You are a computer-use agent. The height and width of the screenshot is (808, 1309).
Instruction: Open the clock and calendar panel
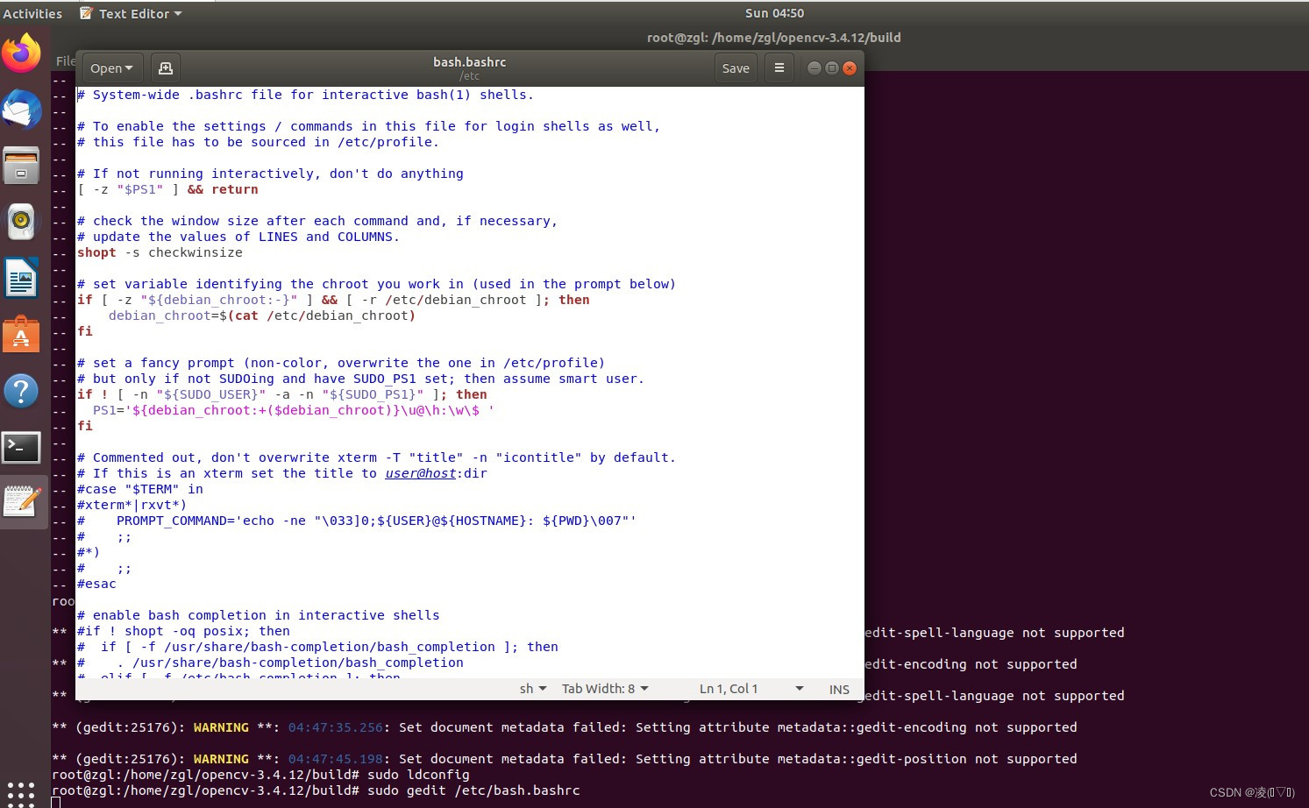[774, 13]
